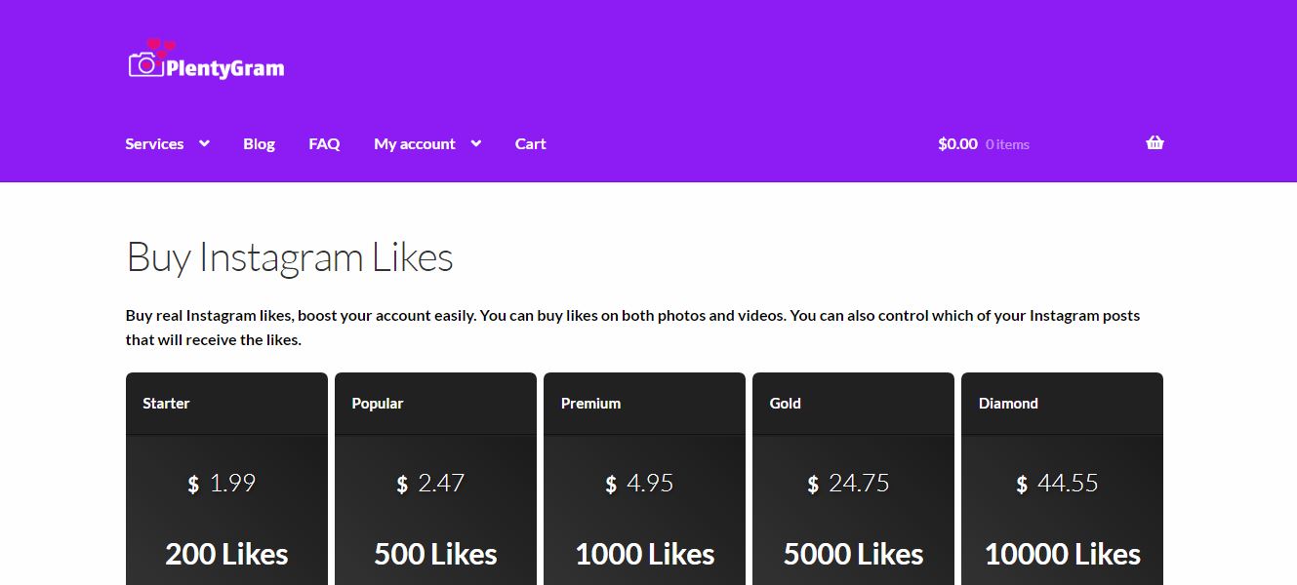Click the PlentyGram site name text

[224, 68]
